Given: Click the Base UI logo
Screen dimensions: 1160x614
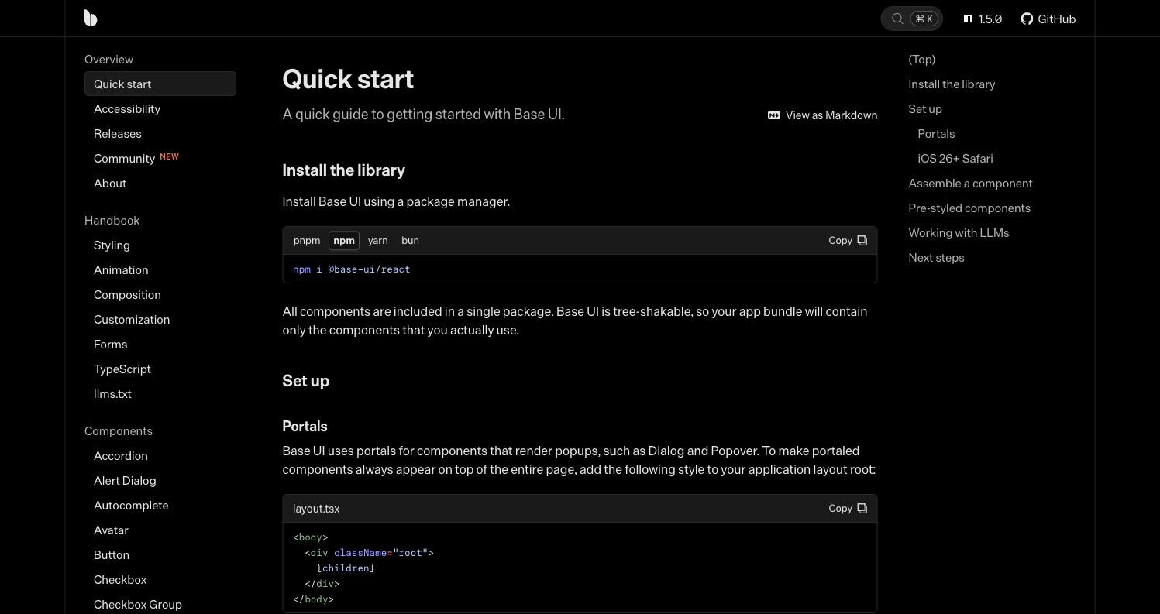Looking at the screenshot, I should coord(91,19).
